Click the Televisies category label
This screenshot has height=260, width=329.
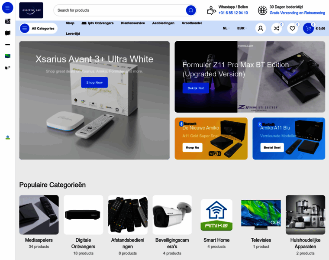click(261, 240)
